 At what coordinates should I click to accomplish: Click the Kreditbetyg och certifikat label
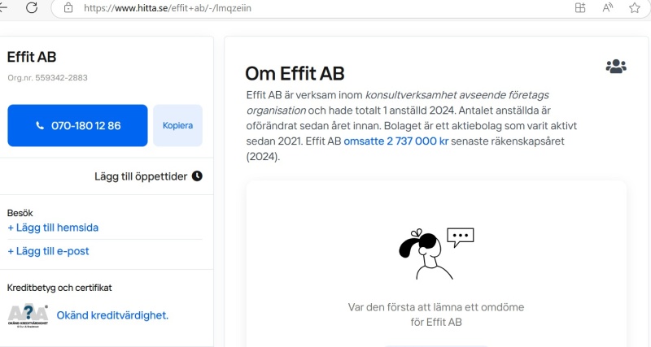click(x=59, y=288)
